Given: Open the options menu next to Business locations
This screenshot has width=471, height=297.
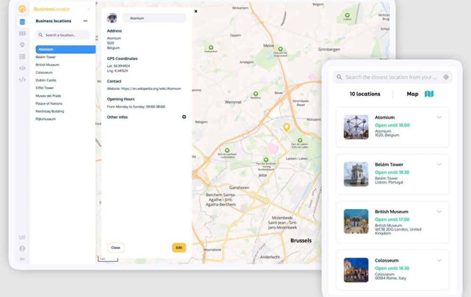Looking at the screenshot, I should coord(84,21).
